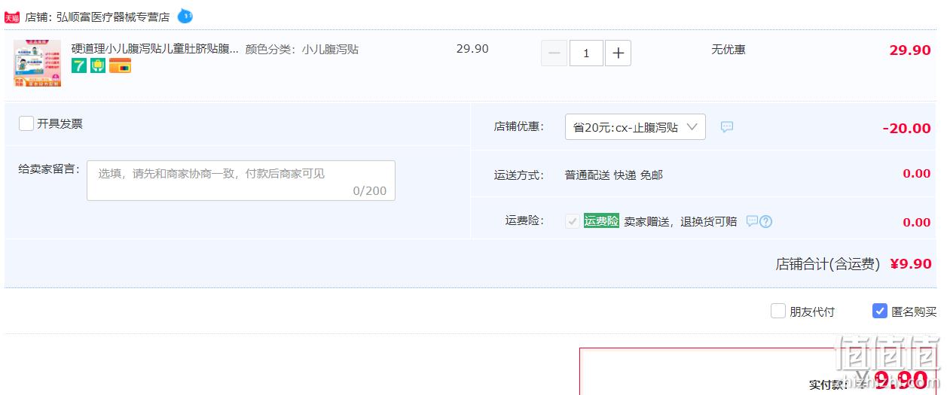Decrease quantity with the minus button

pyautogui.click(x=554, y=53)
